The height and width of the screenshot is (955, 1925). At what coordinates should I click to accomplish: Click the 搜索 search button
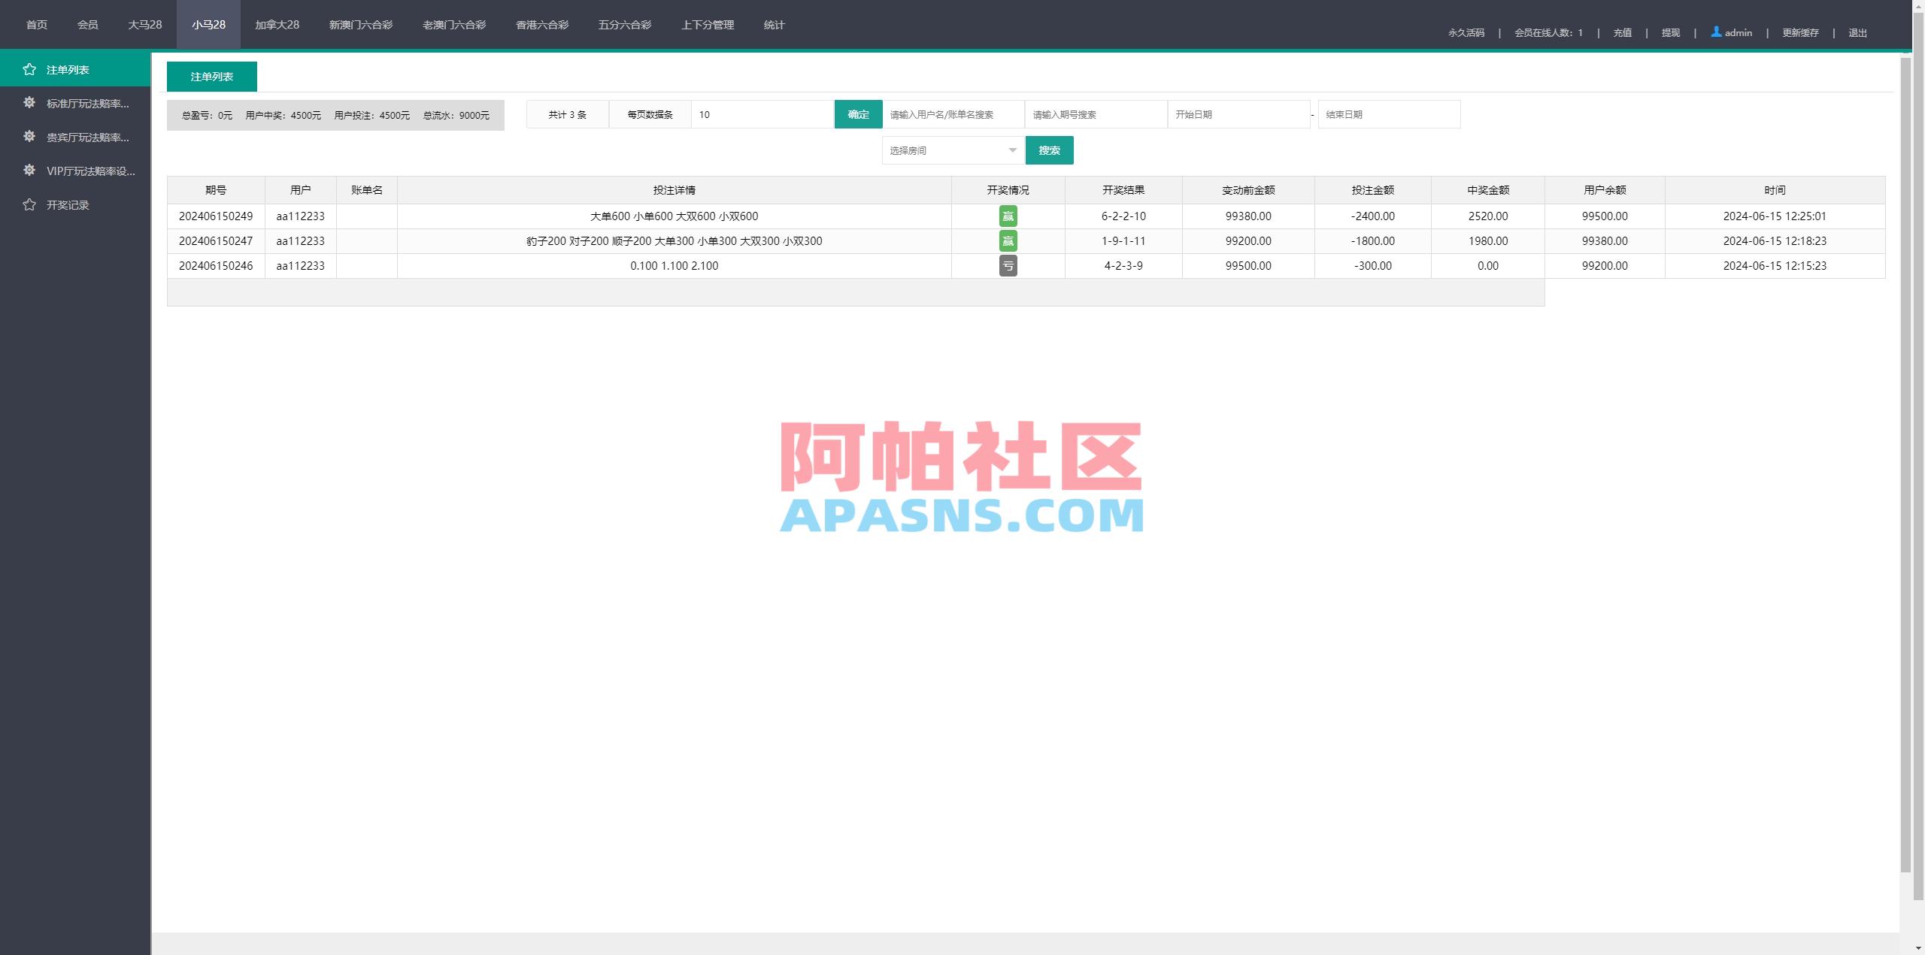tap(1049, 150)
